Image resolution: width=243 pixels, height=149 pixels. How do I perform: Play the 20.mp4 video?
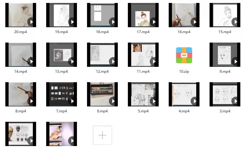point(31,22)
